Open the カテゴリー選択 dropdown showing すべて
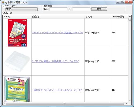 pos(21,9)
